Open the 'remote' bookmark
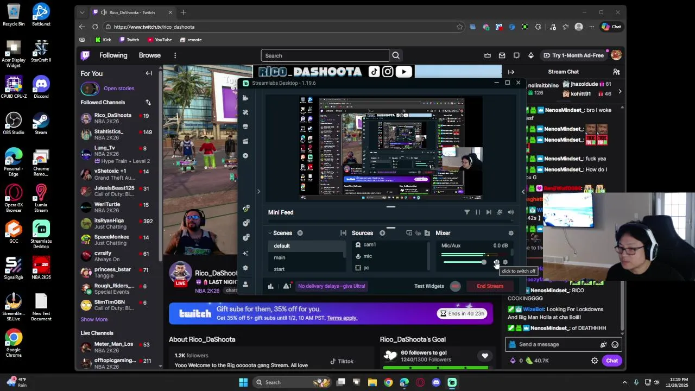This screenshot has height=391, width=695. [x=191, y=40]
